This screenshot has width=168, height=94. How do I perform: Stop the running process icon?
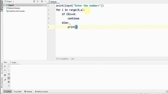point(5,70)
